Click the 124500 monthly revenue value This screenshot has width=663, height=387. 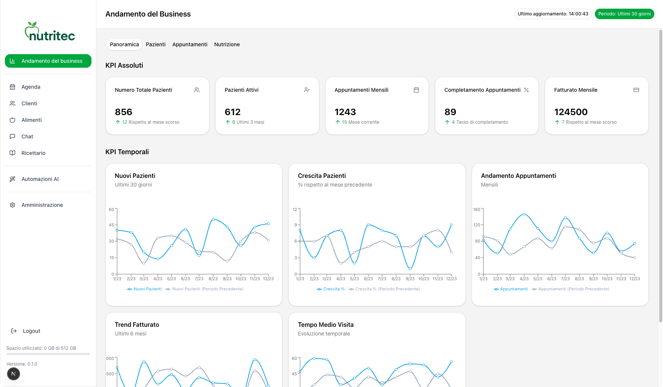pos(571,112)
